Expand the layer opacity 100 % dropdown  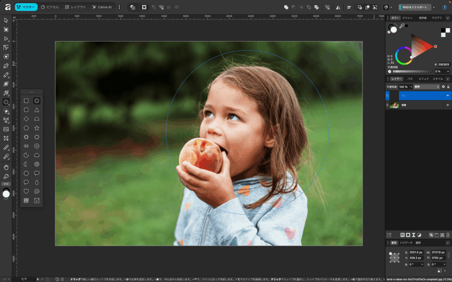[x=410, y=87]
